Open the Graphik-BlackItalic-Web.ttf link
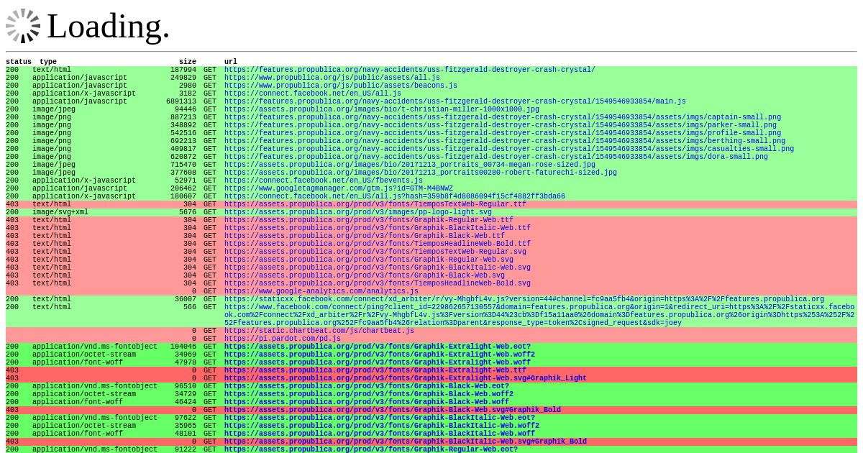 point(378,228)
